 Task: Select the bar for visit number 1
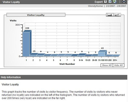[27, 43]
